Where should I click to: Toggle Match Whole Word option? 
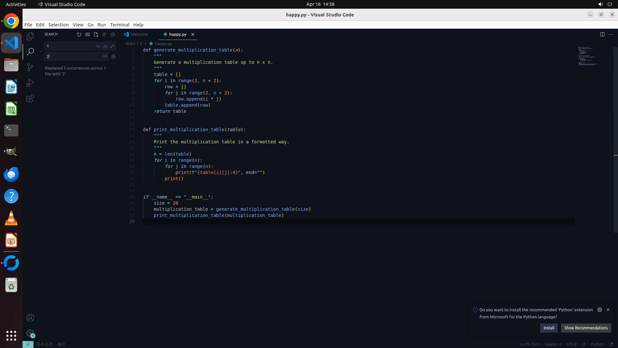tap(105, 46)
